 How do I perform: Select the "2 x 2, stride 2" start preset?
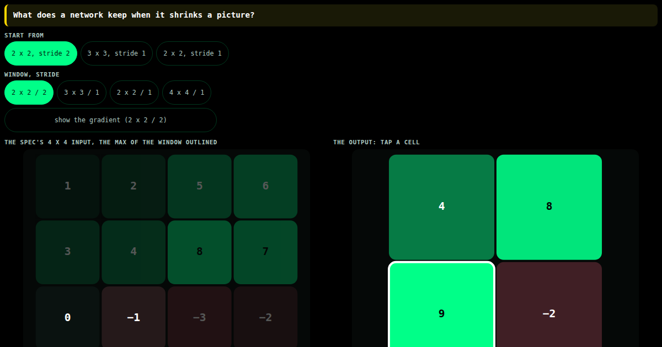click(x=41, y=53)
